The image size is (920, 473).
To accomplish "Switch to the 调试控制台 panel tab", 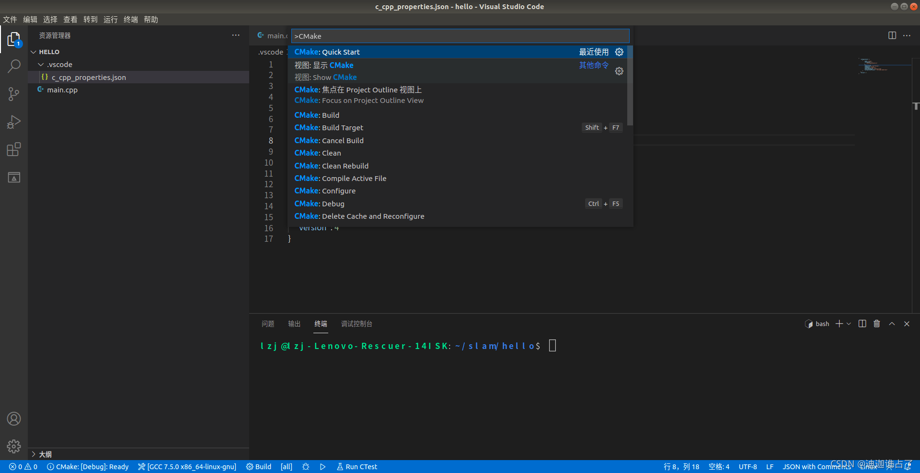I will pos(356,324).
